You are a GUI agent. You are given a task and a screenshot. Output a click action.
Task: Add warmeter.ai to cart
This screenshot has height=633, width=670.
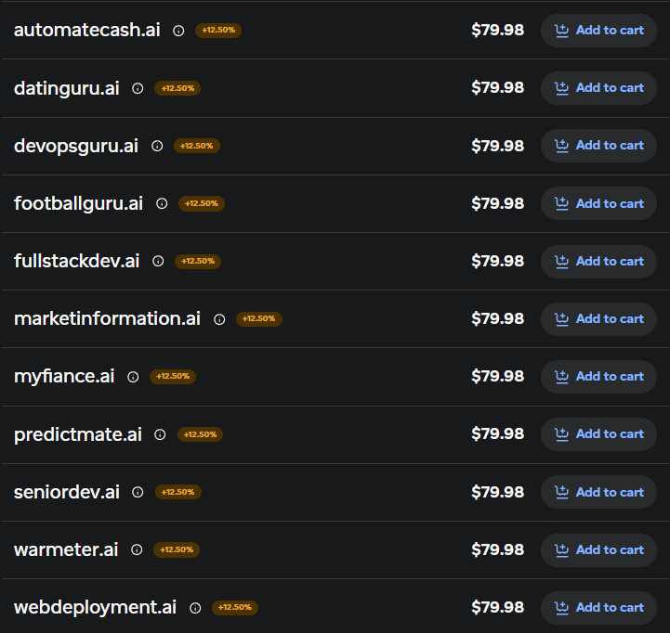click(598, 549)
